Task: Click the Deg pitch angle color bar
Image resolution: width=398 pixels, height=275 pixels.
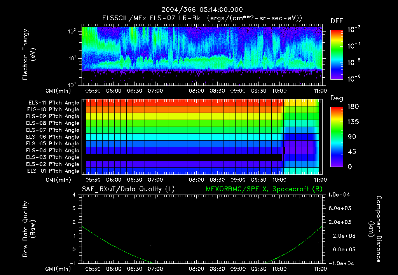Action: coord(337,137)
